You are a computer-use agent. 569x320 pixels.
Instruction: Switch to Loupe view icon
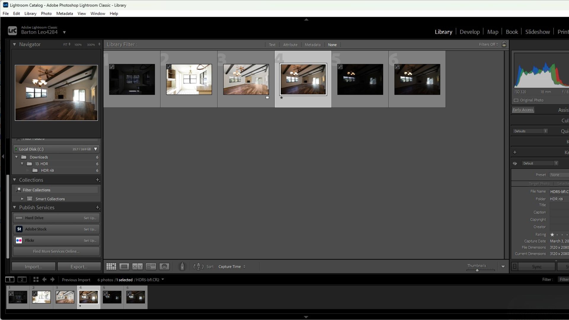point(124,267)
